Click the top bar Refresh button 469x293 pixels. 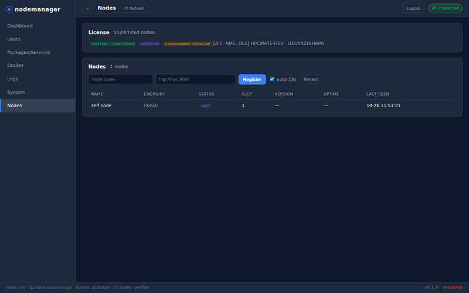[x=134, y=8]
